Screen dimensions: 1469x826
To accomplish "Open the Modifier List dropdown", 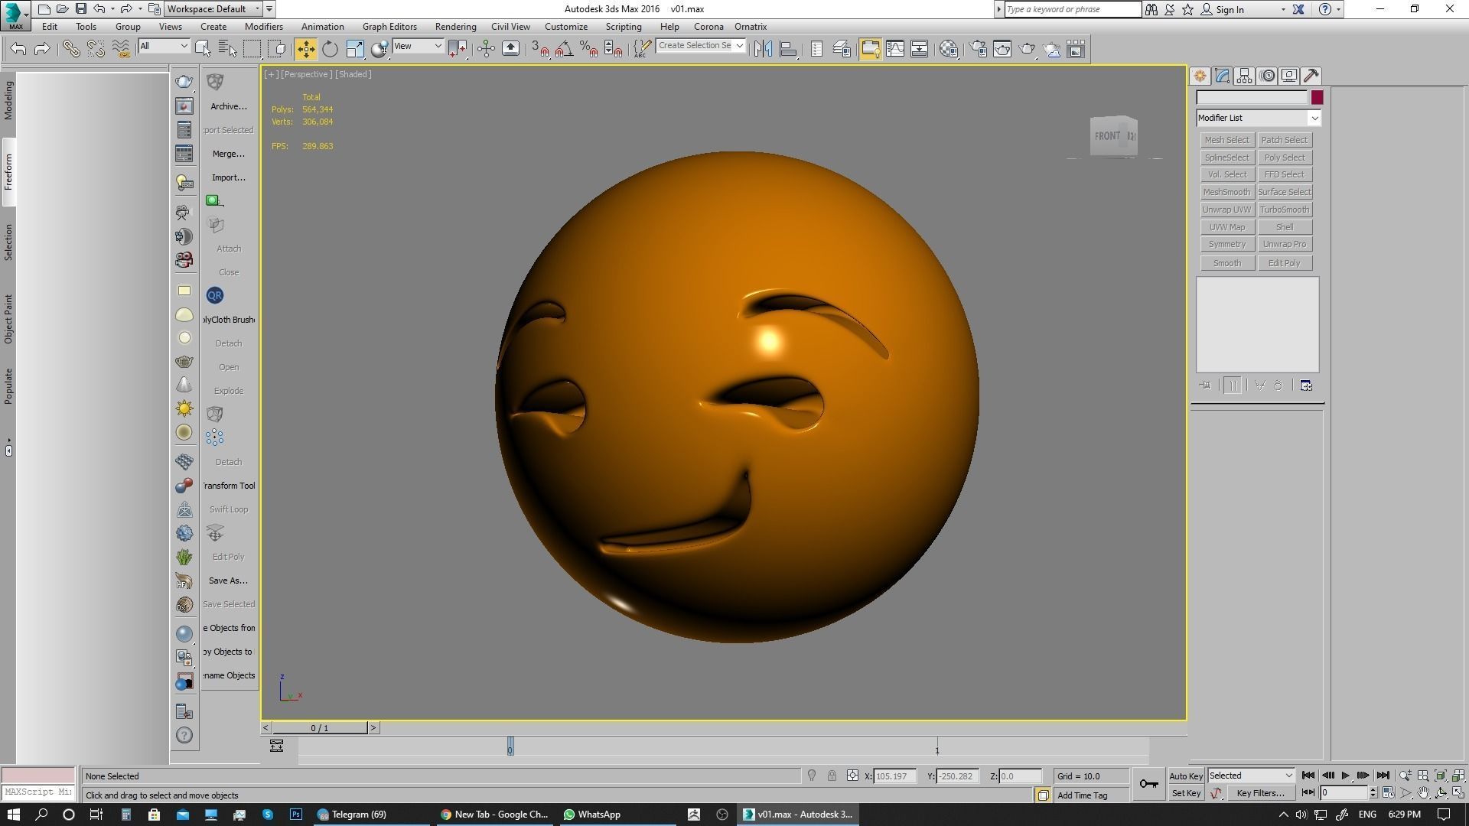I will [x=1259, y=118].
